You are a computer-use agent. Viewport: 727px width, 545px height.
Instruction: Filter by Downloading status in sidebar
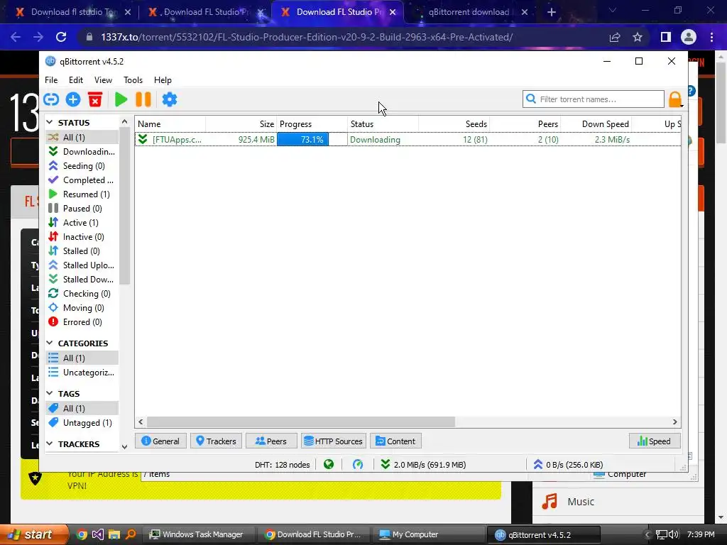click(82, 152)
